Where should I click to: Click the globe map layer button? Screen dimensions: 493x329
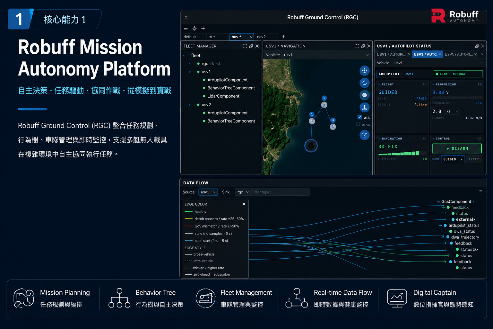[365, 95]
